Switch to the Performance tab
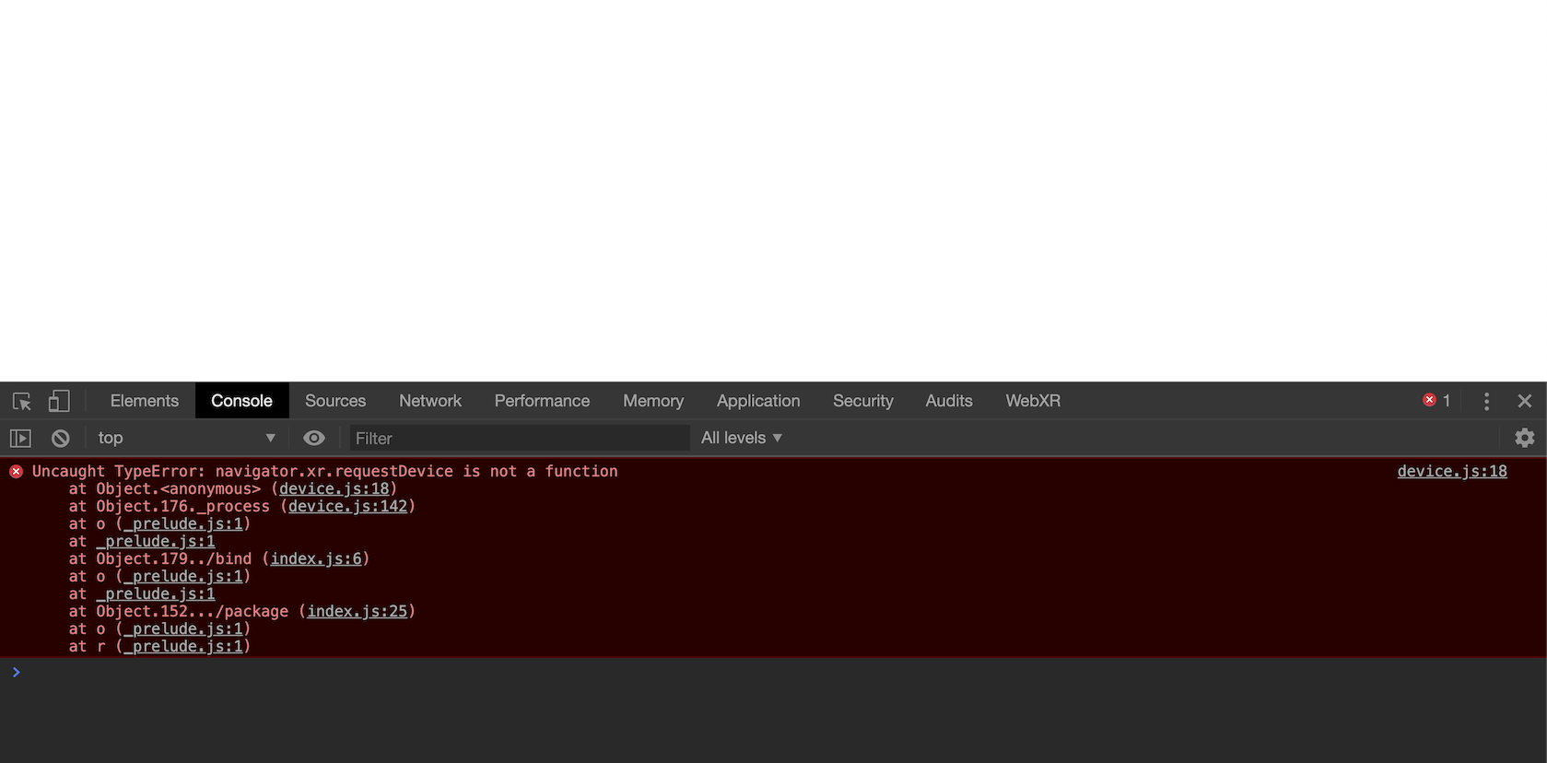This screenshot has width=1547, height=763. click(x=542, y=401)
